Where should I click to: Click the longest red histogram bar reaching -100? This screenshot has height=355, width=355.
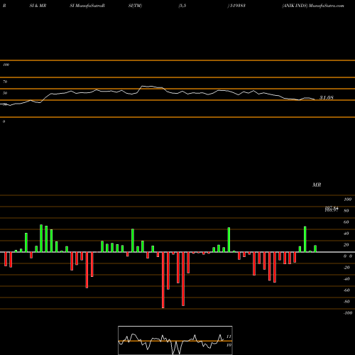point(163,280)
